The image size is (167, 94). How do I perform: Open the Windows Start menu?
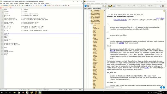2,92
